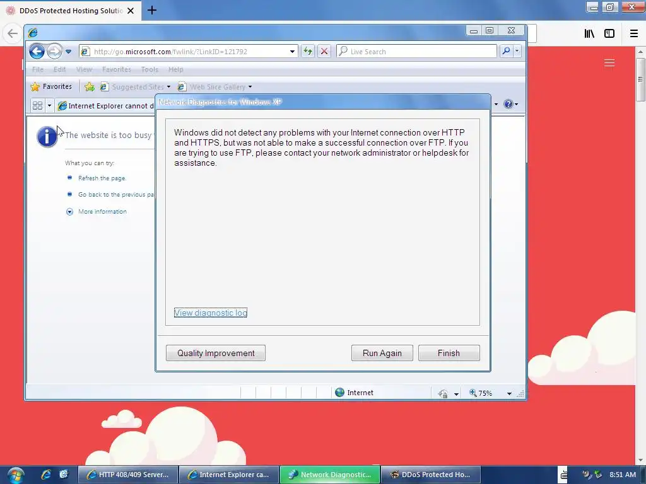Click second quick launch IE icon
The image size is (646, 484).
tap(64, 475)
